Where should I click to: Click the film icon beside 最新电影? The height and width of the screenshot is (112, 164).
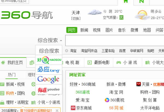coord(90,63)
